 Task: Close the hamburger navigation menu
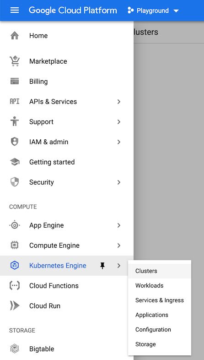[x=15, y=11]
